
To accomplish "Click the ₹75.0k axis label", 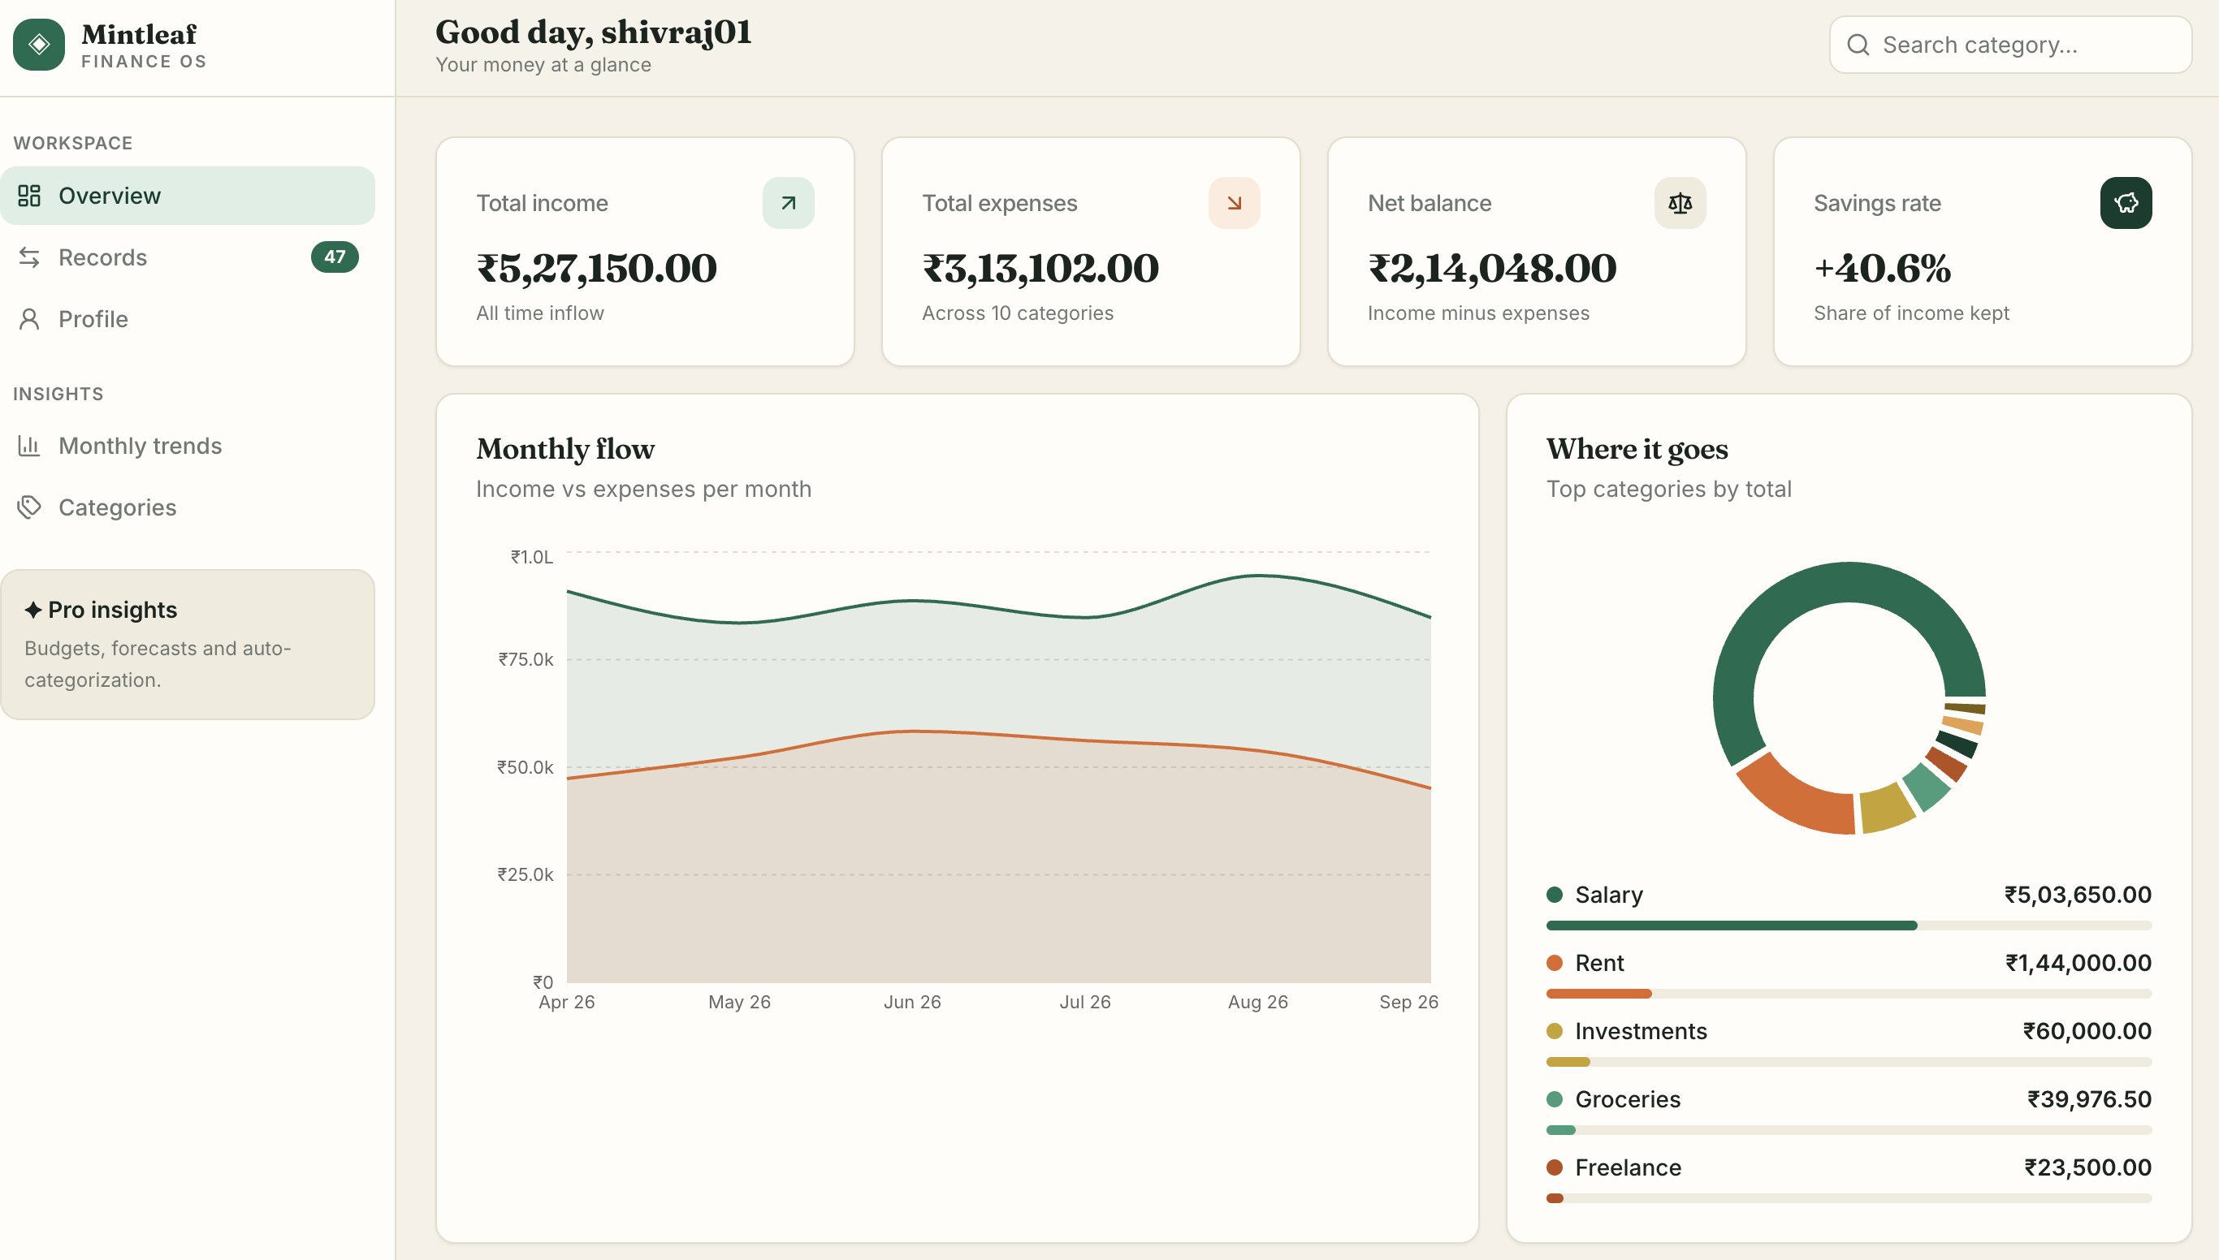I will [x=526, y=659].
